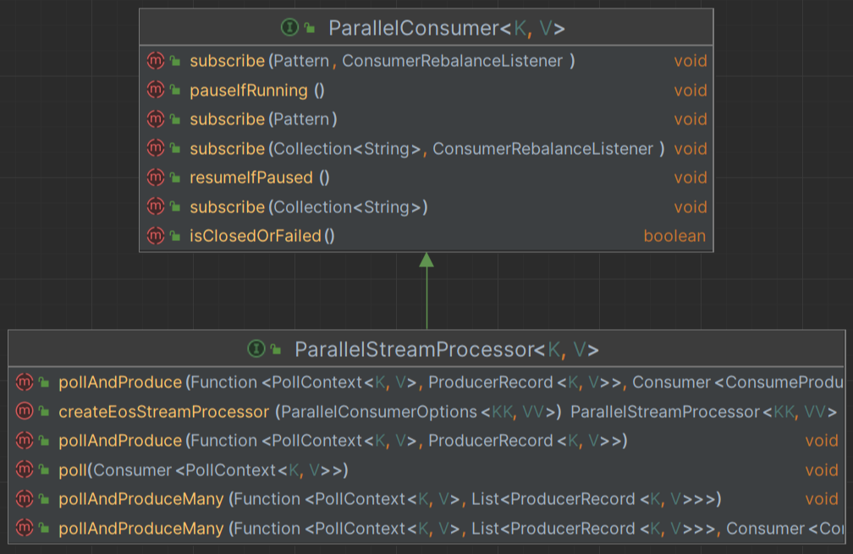The height and width of the screenshot is (554, 853).
Task: Click the method icon of pollAndProduceMany returning void
Action: pos(25,498)
